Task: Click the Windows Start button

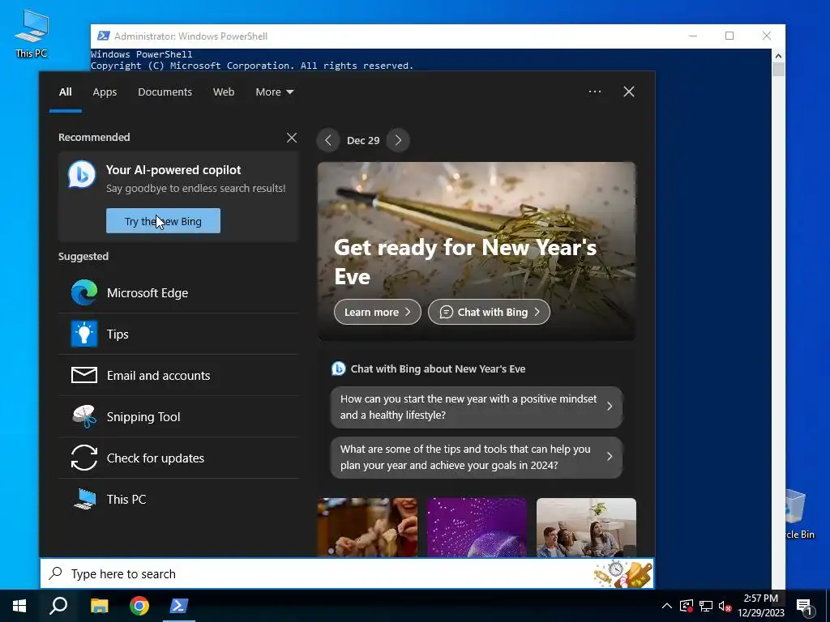Action: coord(19,606)
